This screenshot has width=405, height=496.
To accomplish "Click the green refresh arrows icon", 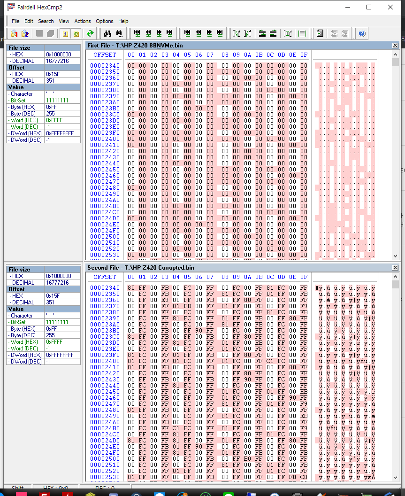I will coord(90,33).
